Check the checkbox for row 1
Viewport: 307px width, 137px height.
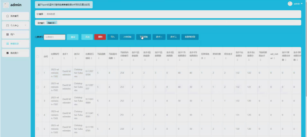tap(37, 73)
